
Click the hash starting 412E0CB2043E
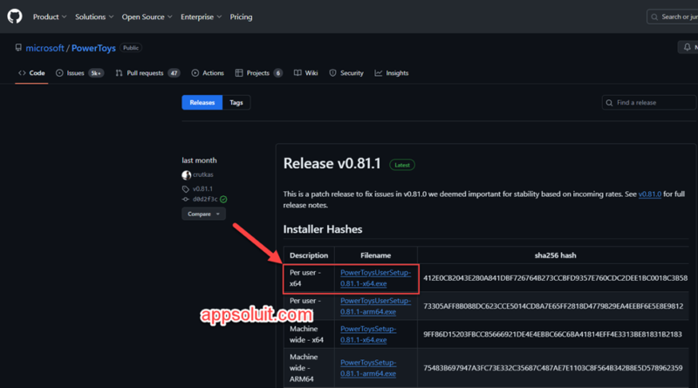pos(555,278)
